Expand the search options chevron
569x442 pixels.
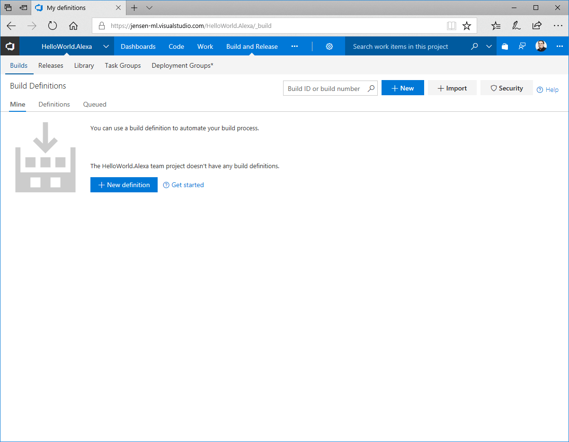pos(489,46)
